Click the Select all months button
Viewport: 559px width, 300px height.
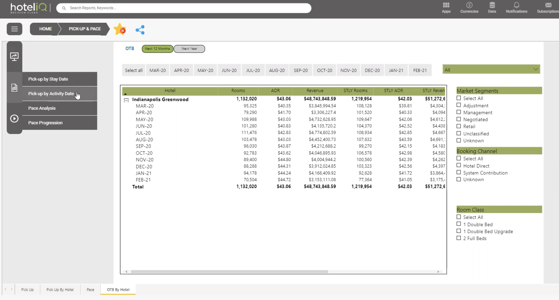click(x=134, y=70)
